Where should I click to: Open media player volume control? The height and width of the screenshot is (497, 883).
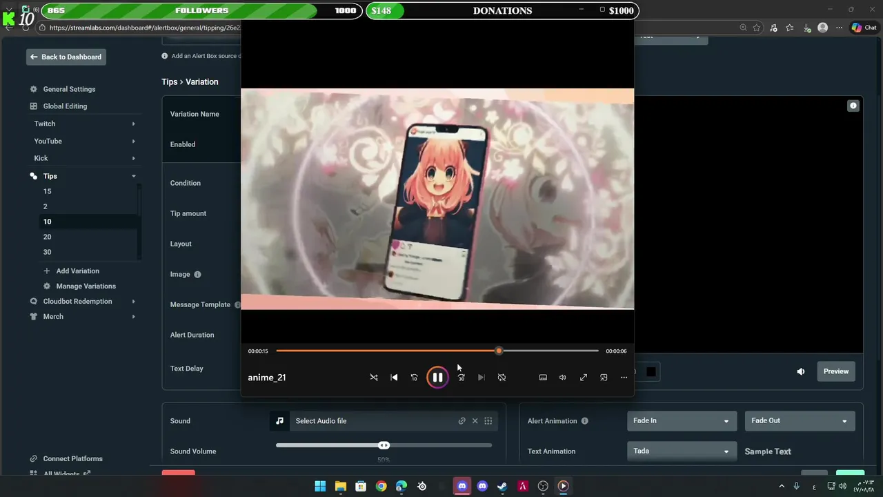pyautogui.click(x=563, y=378)
